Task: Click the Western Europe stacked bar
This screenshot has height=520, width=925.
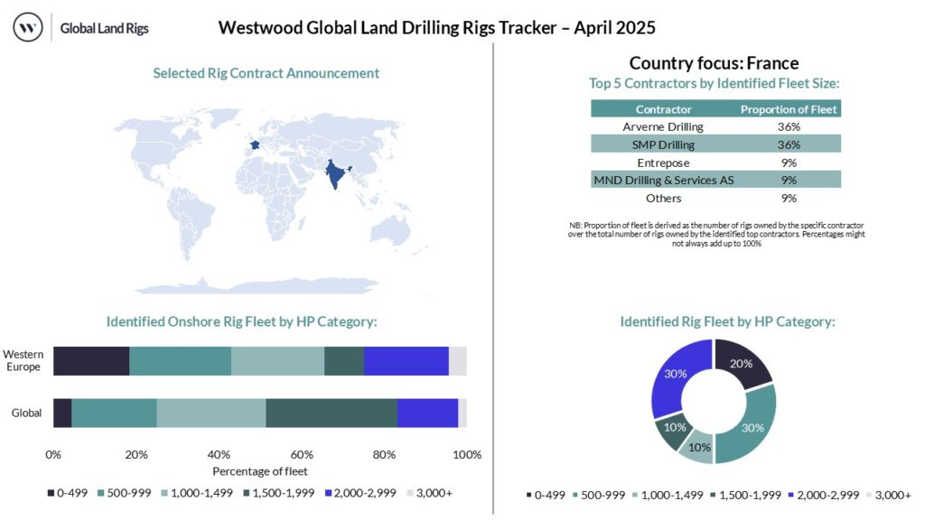Action: click(x=260, y=359)
